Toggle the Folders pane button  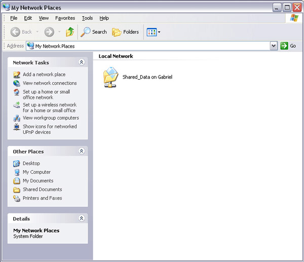[x=126, y=32]
